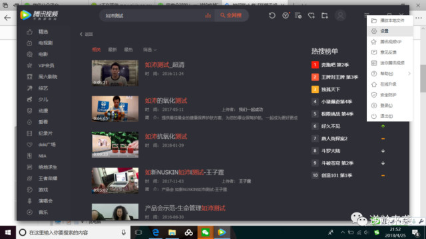Select 退出 at the menu bottom

pyautogui.click(x=390, y=116)
